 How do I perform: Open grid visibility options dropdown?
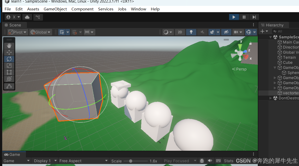(68, 32)
